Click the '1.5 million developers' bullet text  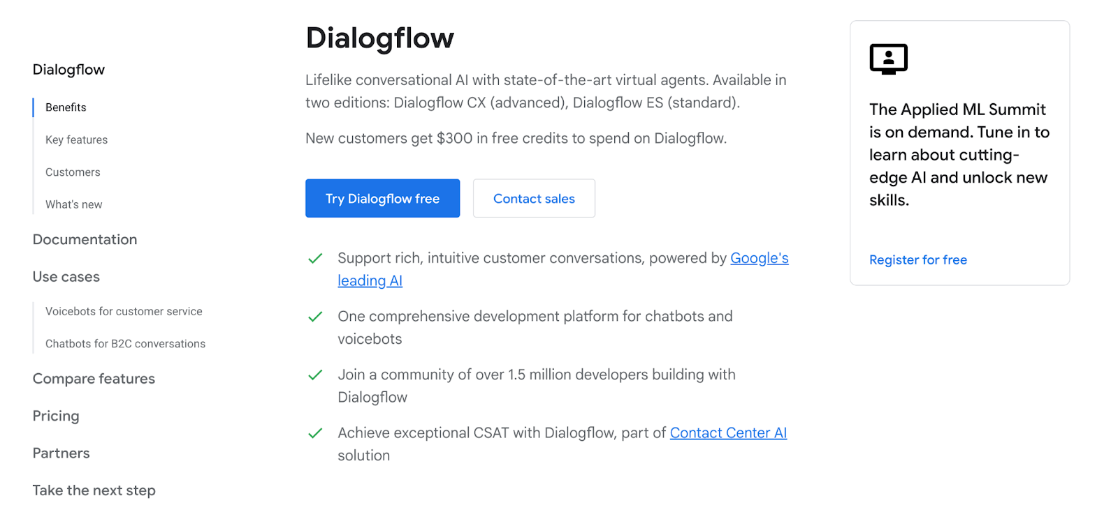coord(537,386)
